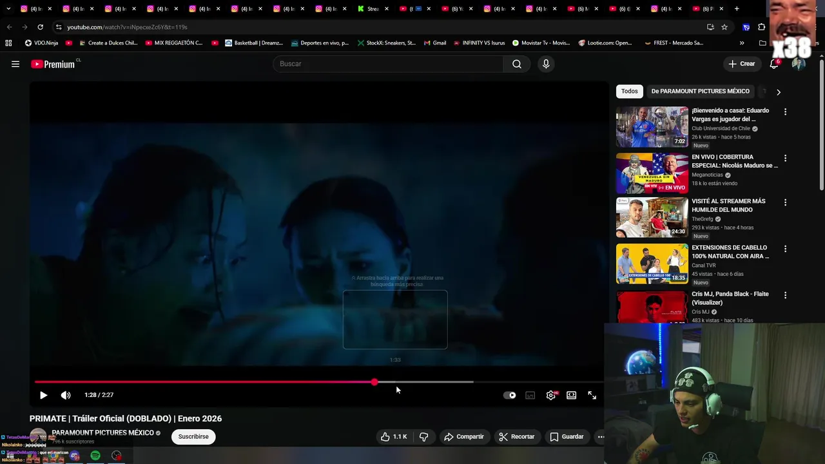Open 'EXTENSIONES DE CABELLO 100% NATURAL' title
Image resolution: width=825 pixels, height=464 pixels.
point(730,252)
